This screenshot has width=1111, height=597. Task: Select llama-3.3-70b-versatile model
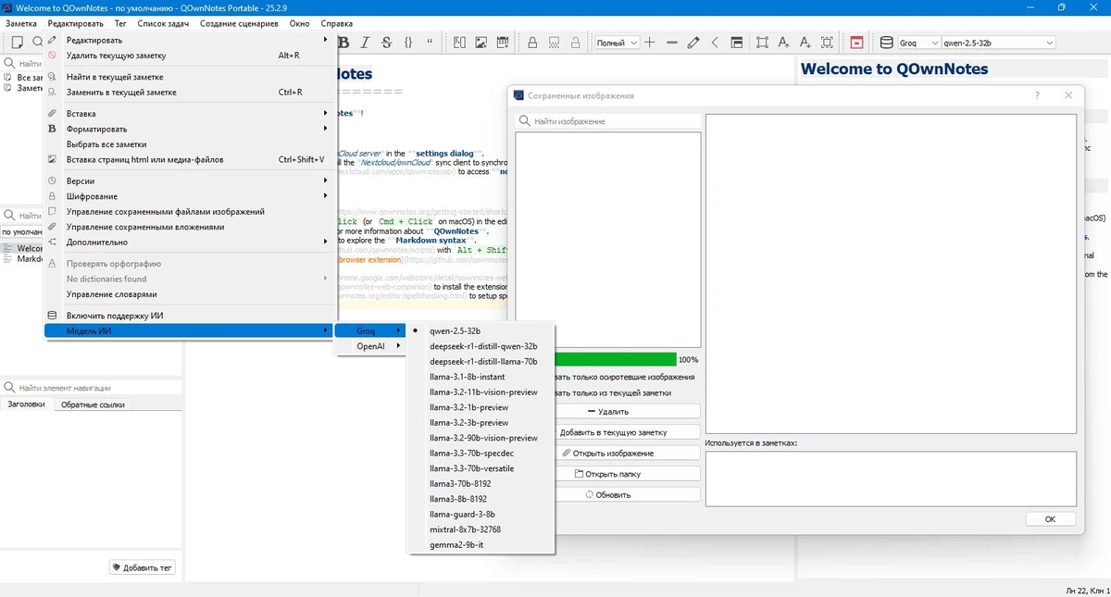click(481, 468)
